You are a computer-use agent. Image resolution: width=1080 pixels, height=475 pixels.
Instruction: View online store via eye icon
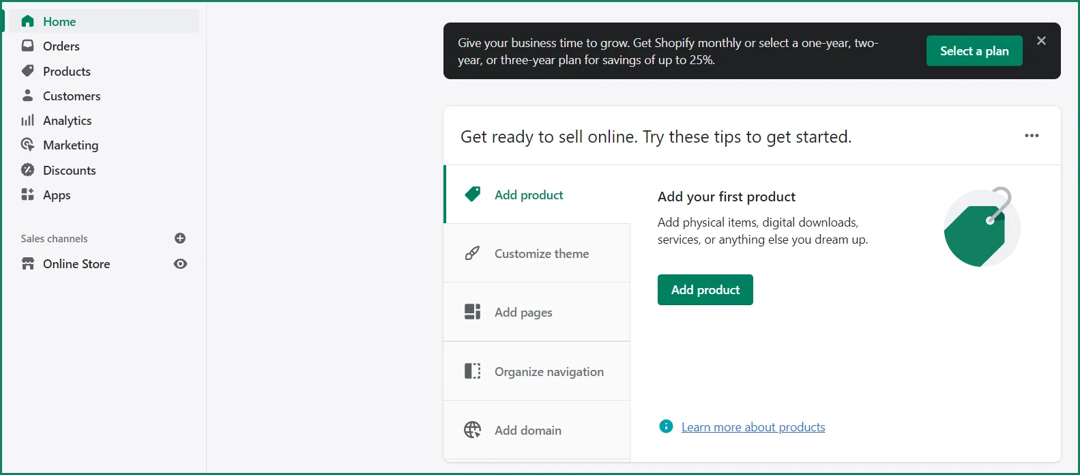180,263
